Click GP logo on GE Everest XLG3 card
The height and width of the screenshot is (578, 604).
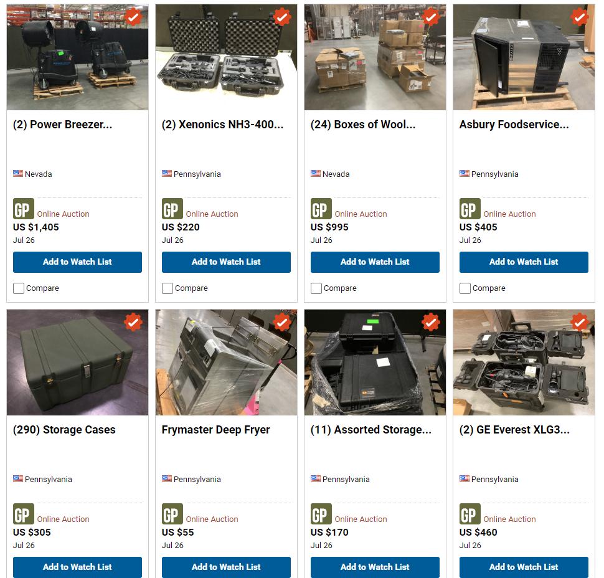tap(470, 514)
